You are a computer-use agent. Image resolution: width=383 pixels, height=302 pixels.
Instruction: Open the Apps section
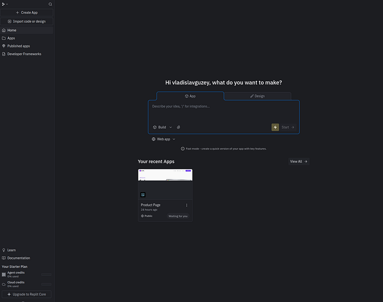[x=27, y=38]
